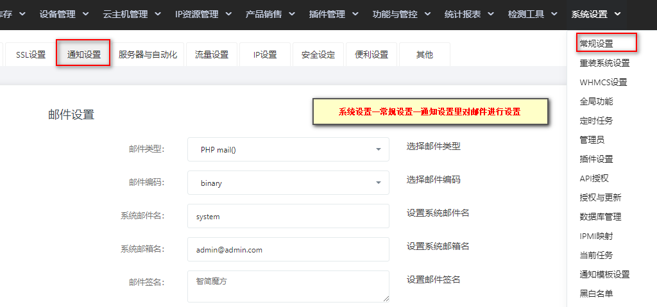Open 定时任务 in the settings menu

pos(596,120)
